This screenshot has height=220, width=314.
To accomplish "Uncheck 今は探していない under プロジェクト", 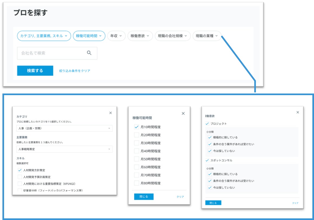I will click(x=210, y=151).
